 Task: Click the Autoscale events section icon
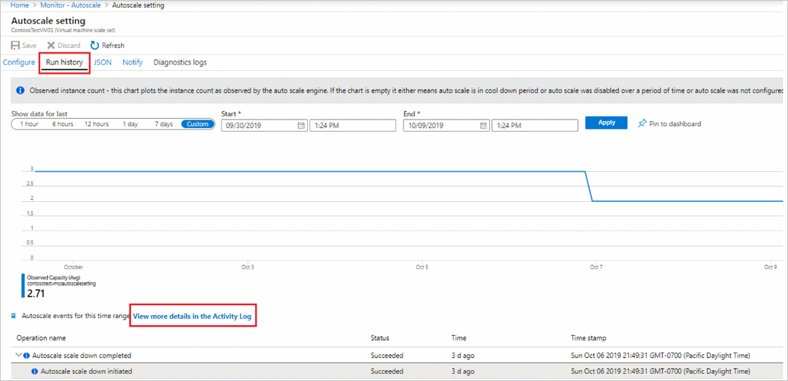[14, 316]
